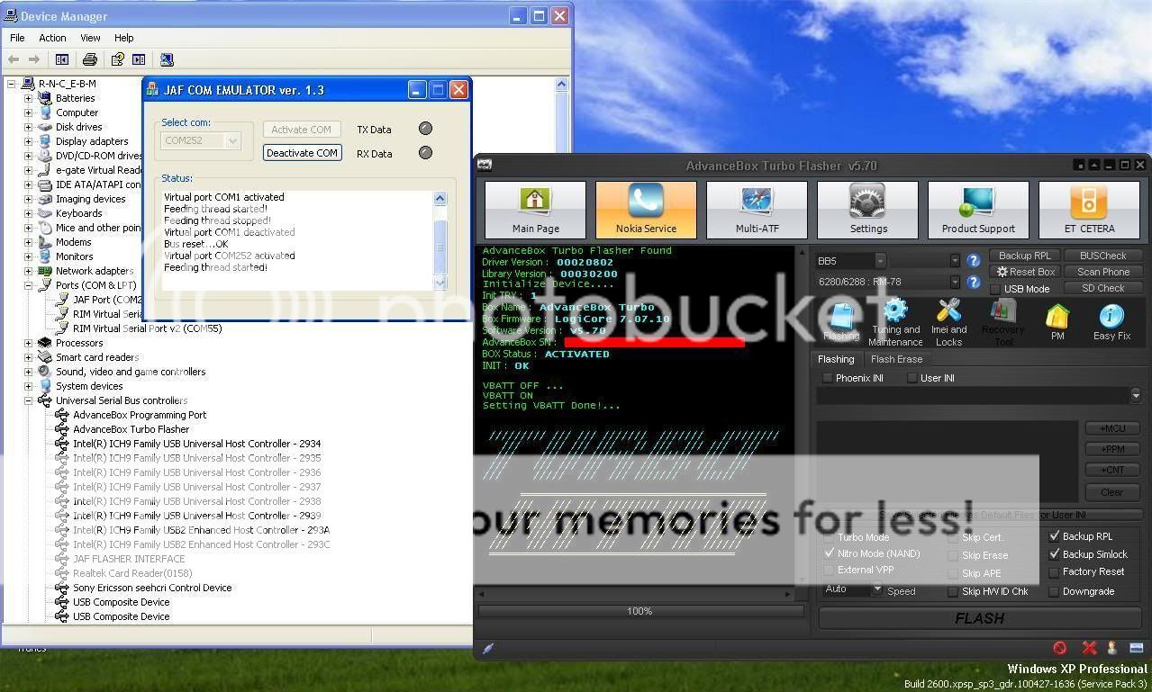The height and width of the screenshot is (692, 1152).
Task: Open the Action menu in Device Manager
Action: click(52, 38)
